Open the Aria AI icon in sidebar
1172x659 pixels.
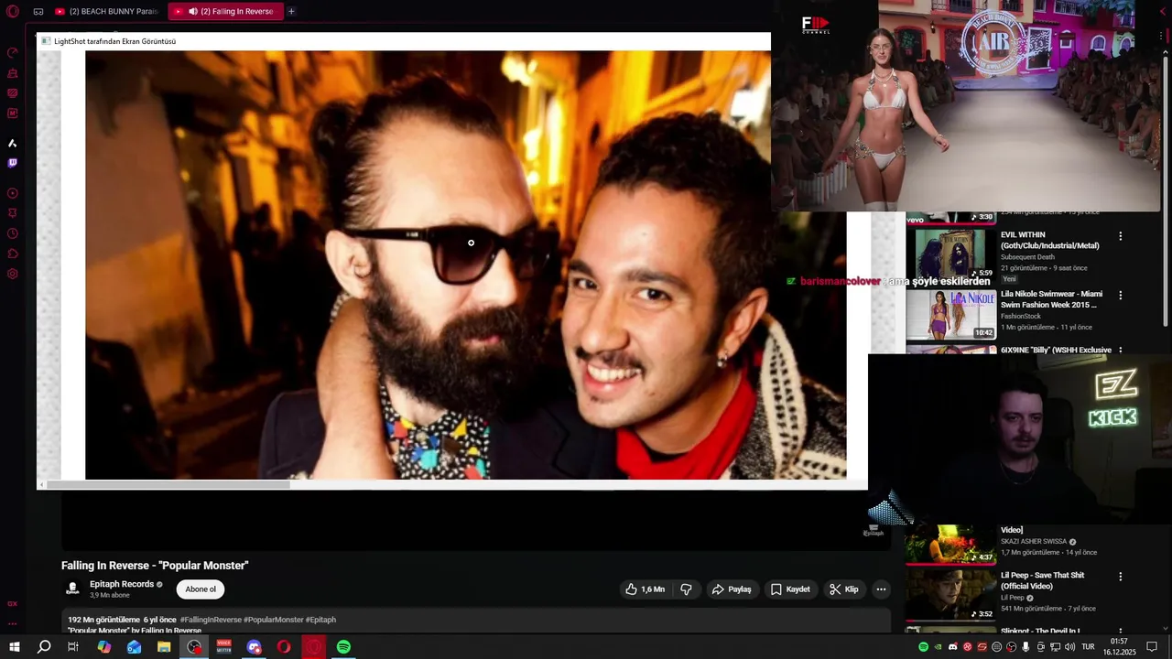coord(13,143)
